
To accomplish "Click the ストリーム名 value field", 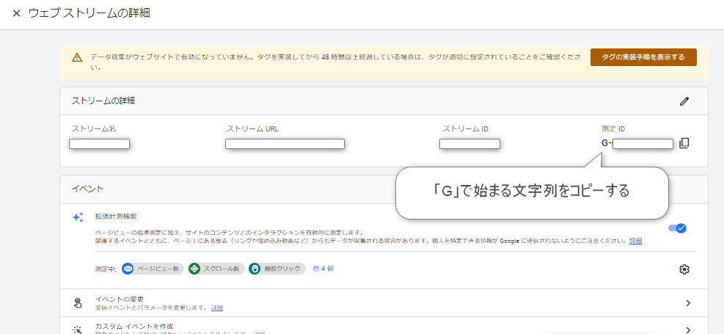I will point(99,144).
